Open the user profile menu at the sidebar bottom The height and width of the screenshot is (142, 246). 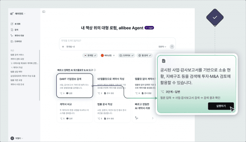pos(17,138)
